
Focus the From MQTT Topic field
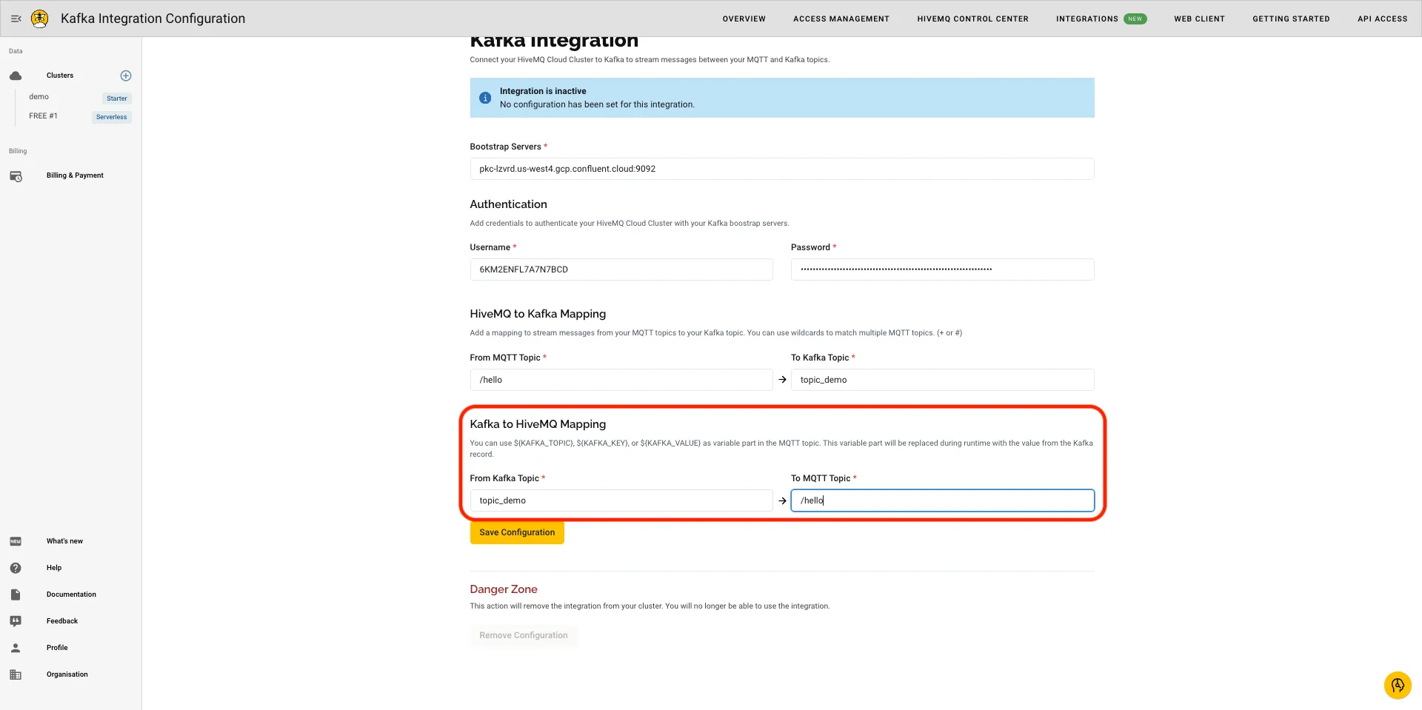[x=621, y=380]
